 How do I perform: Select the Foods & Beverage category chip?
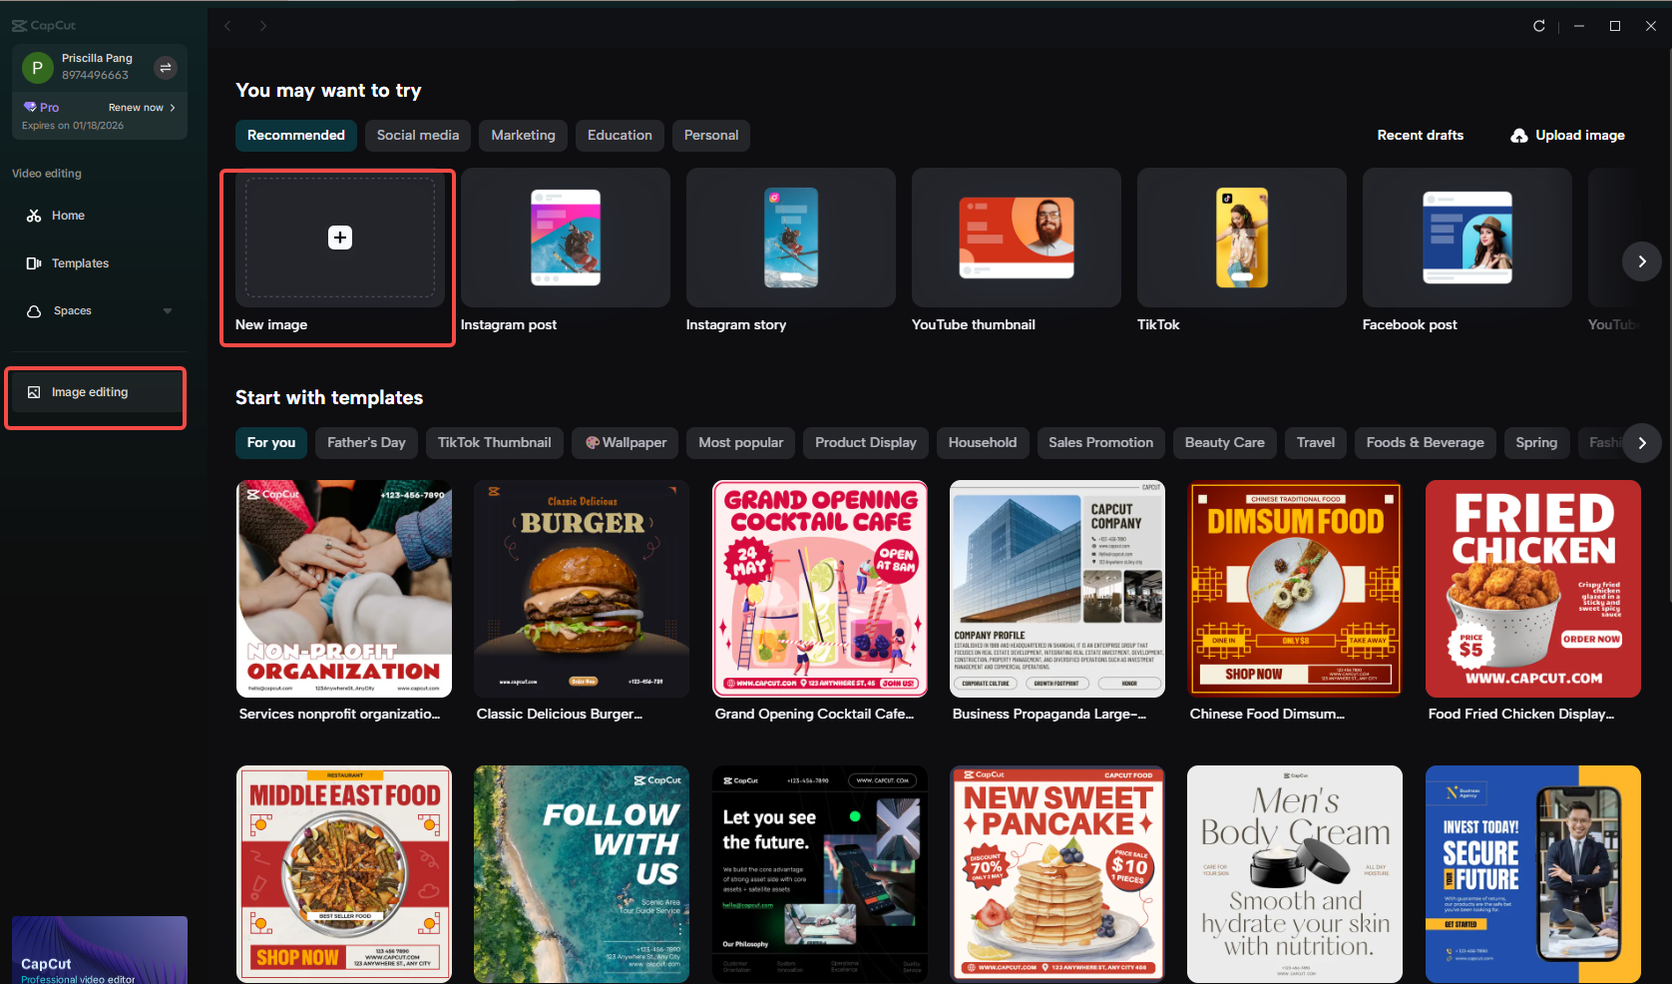click(x=1424, y=442)
